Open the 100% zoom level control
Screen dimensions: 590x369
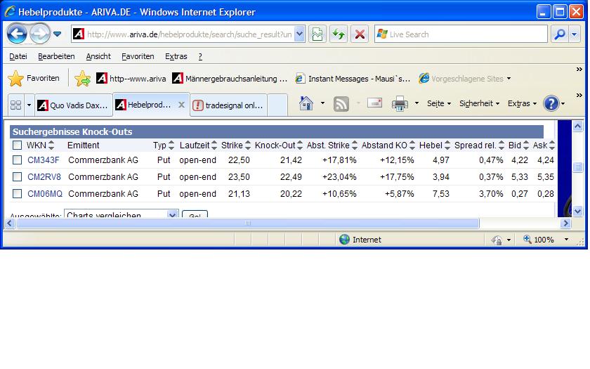tap(544, 240)
